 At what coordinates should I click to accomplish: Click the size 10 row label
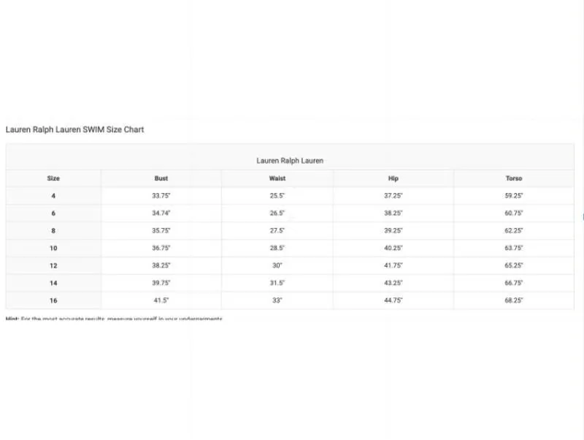pyautogui.click(x=53, y=248)
